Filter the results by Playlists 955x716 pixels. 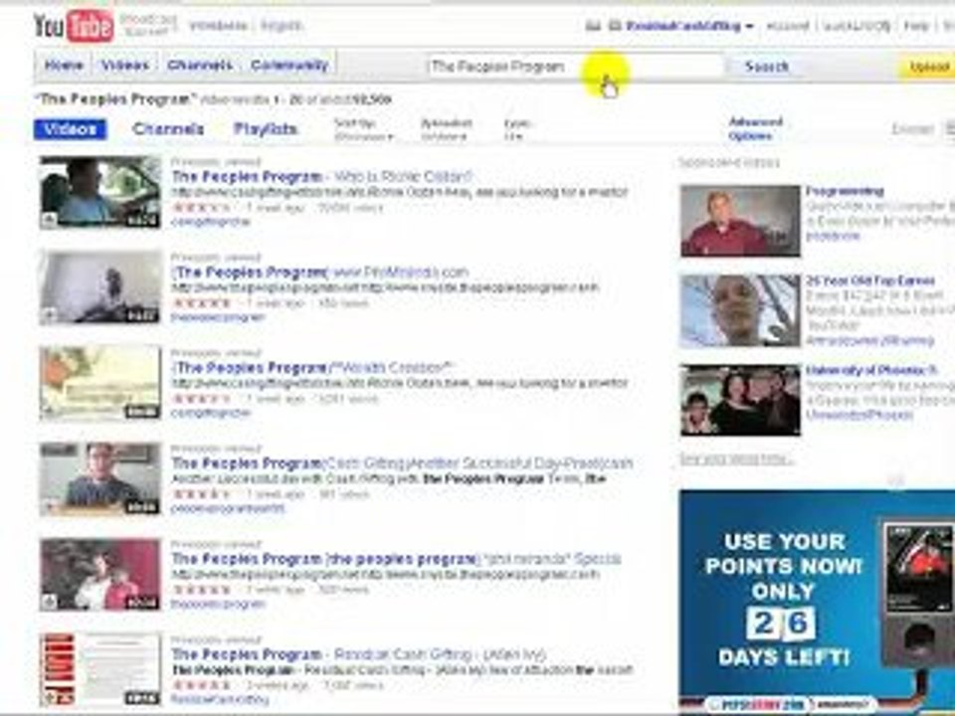click(266, 129)
